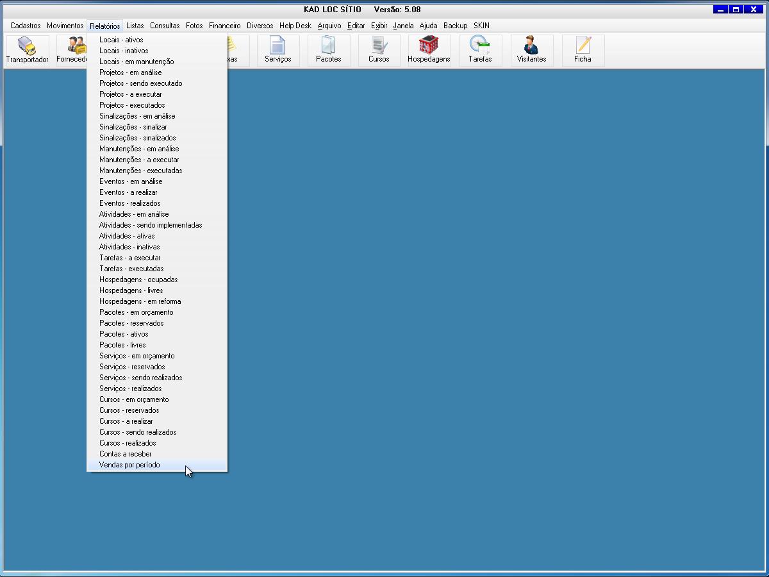Select Tarefas - executadas
This screenshot has height=577, width=769.
pyautogui.click(x=157, y=269)
